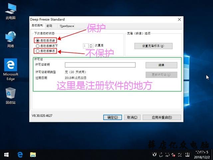This screenshot has height=160, width=213.
Task: Switch to the 密码 tab
Action: point(49,26)
